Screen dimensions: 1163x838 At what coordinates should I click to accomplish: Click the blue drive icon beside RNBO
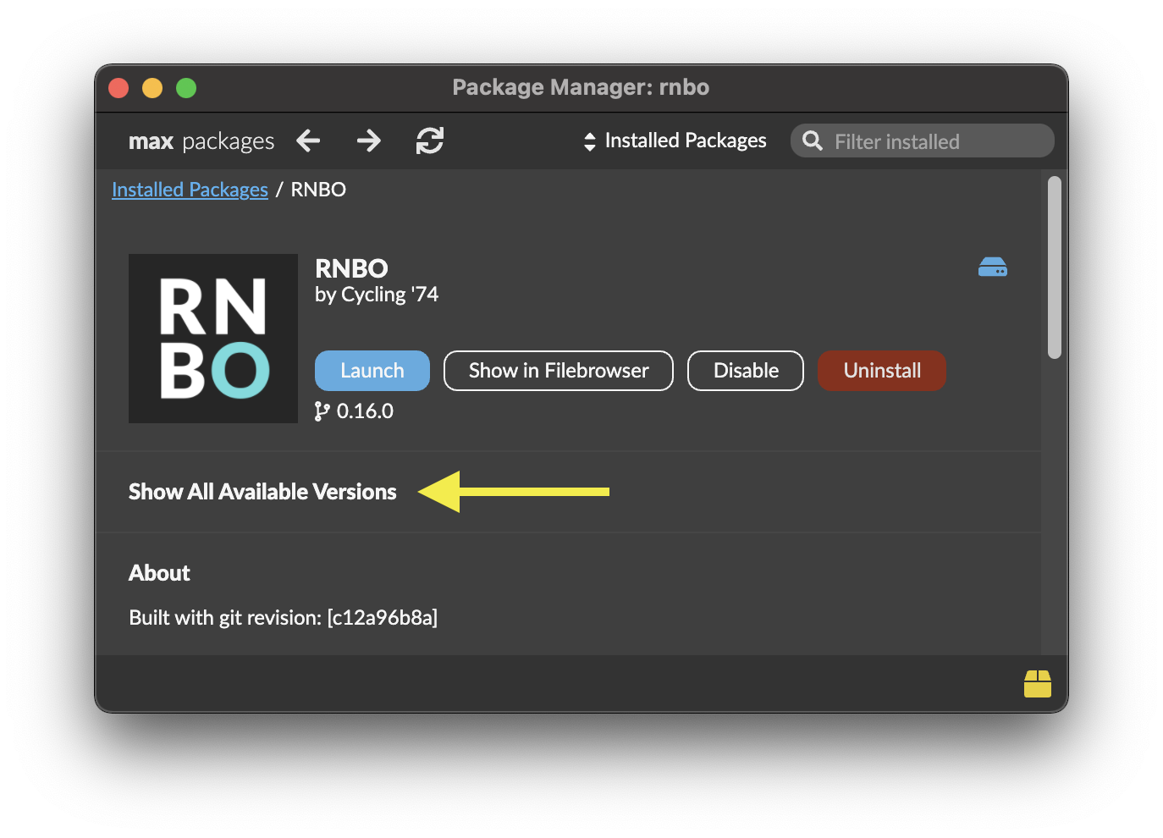(x=992, y=267)
